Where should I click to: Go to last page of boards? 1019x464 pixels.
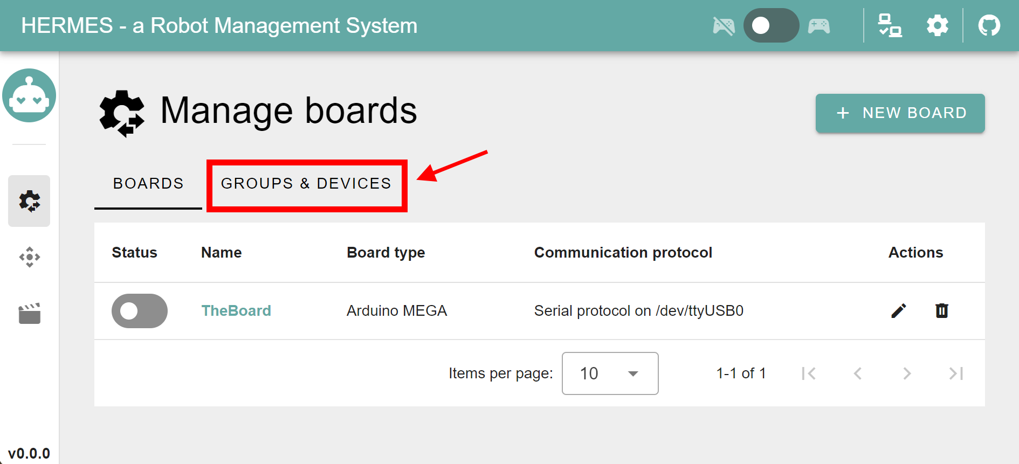956,373
